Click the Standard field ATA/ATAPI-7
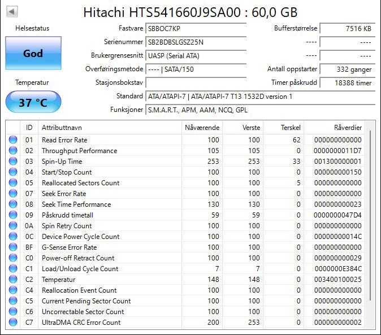 260,97
